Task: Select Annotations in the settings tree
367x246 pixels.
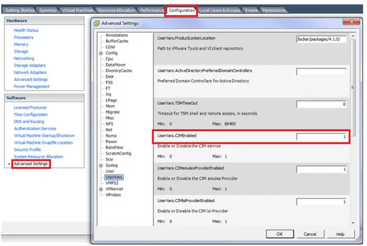Action: point(117,35)
